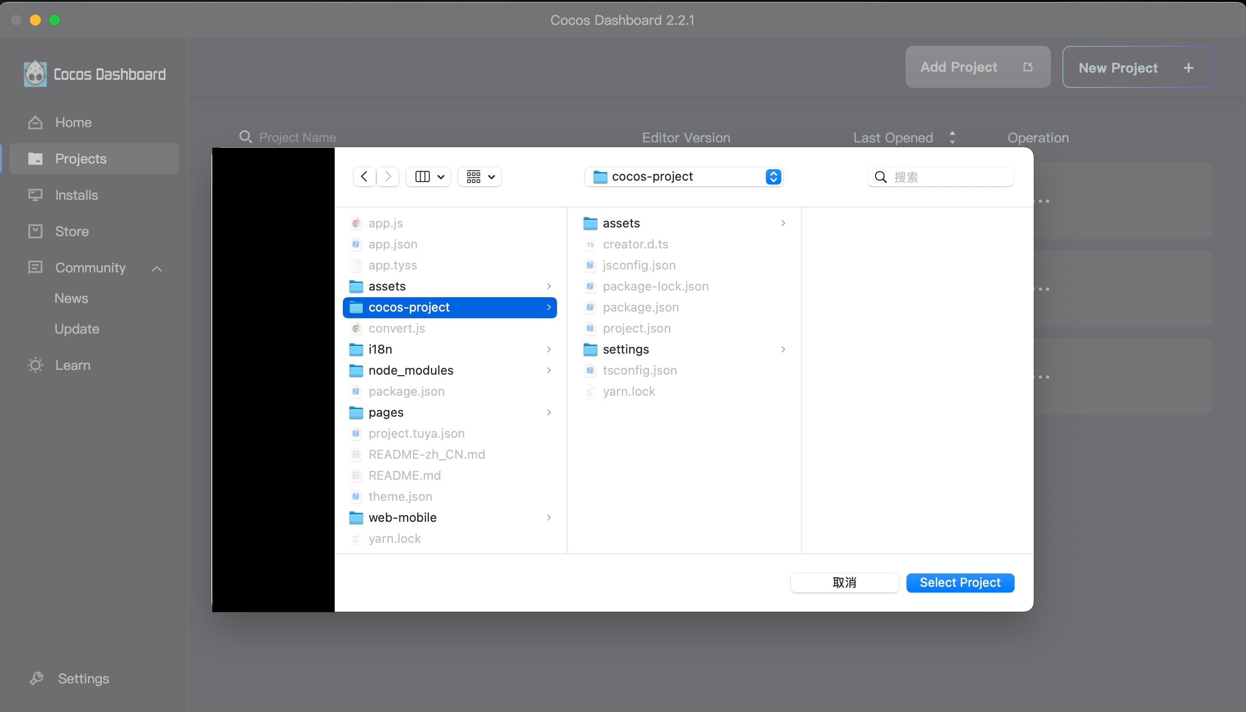Image resolution: width=1246 pixels, height=712 pixels.
Task: Go back in the file dialog
Action: point(364,176)
